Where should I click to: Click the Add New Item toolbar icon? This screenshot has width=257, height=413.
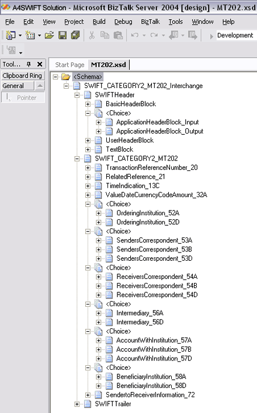[x=30, y=35]
